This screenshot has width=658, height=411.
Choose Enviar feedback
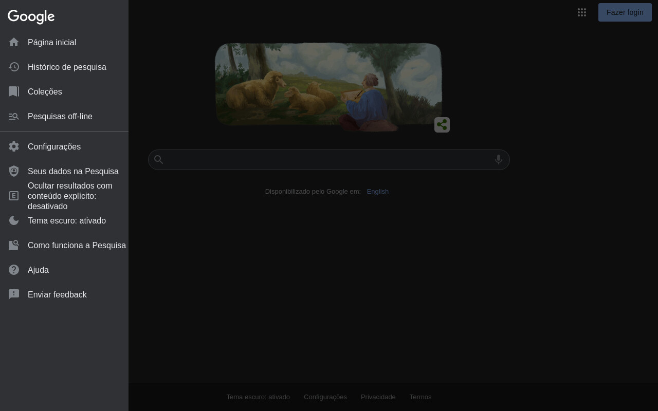pos(64,294)
